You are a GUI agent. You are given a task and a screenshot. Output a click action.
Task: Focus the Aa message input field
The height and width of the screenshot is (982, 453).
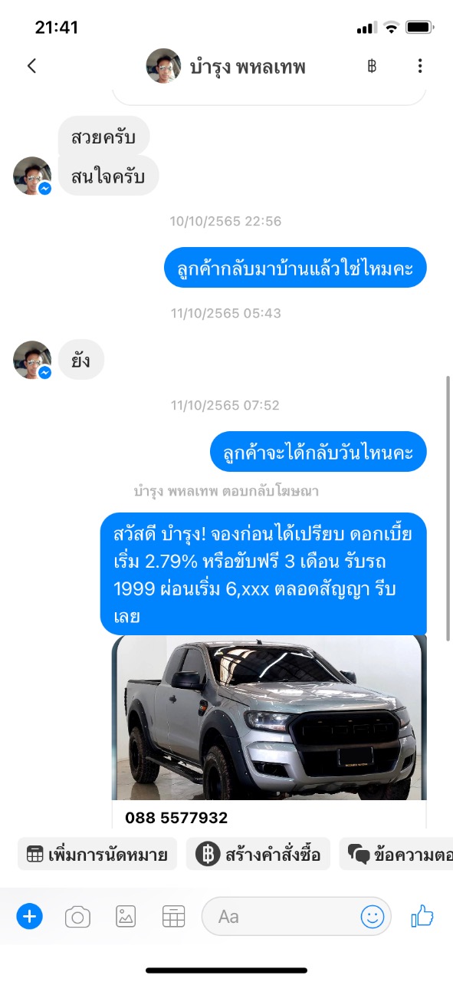click(296, 916)
